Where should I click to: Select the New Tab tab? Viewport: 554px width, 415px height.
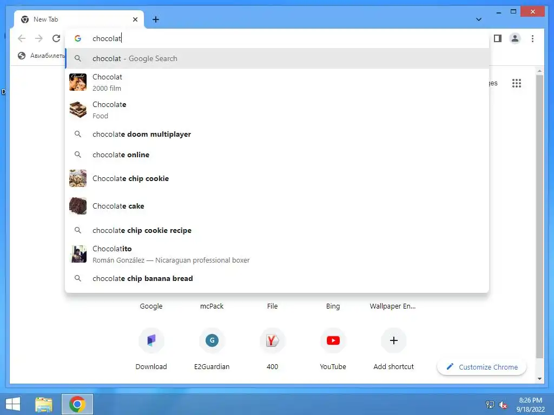pyautogui.click(x=79, y=19)
